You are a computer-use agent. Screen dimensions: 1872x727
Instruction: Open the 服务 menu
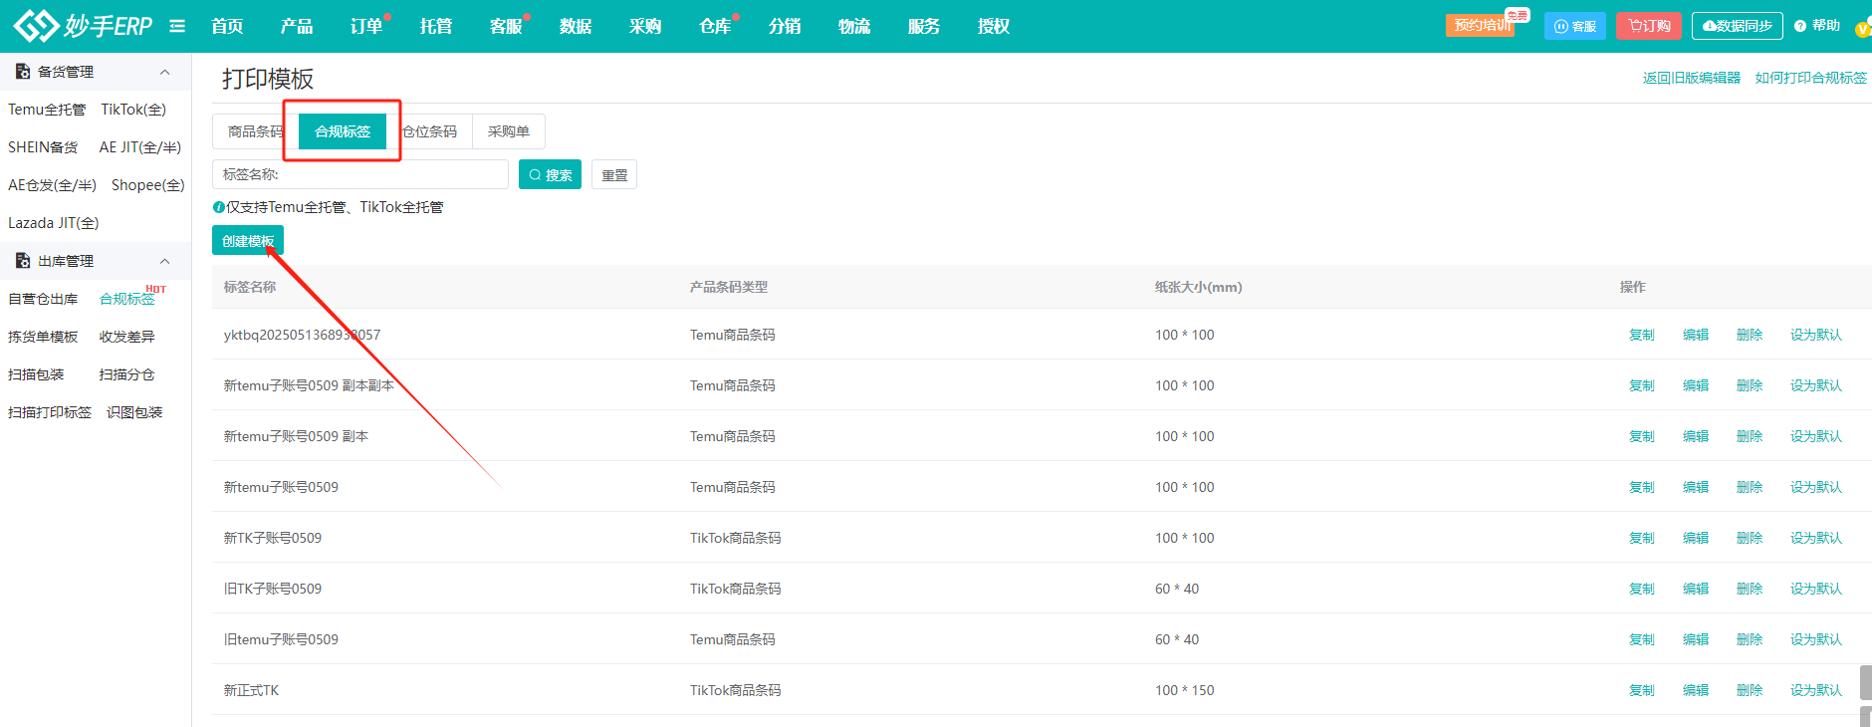click(924, 26)
